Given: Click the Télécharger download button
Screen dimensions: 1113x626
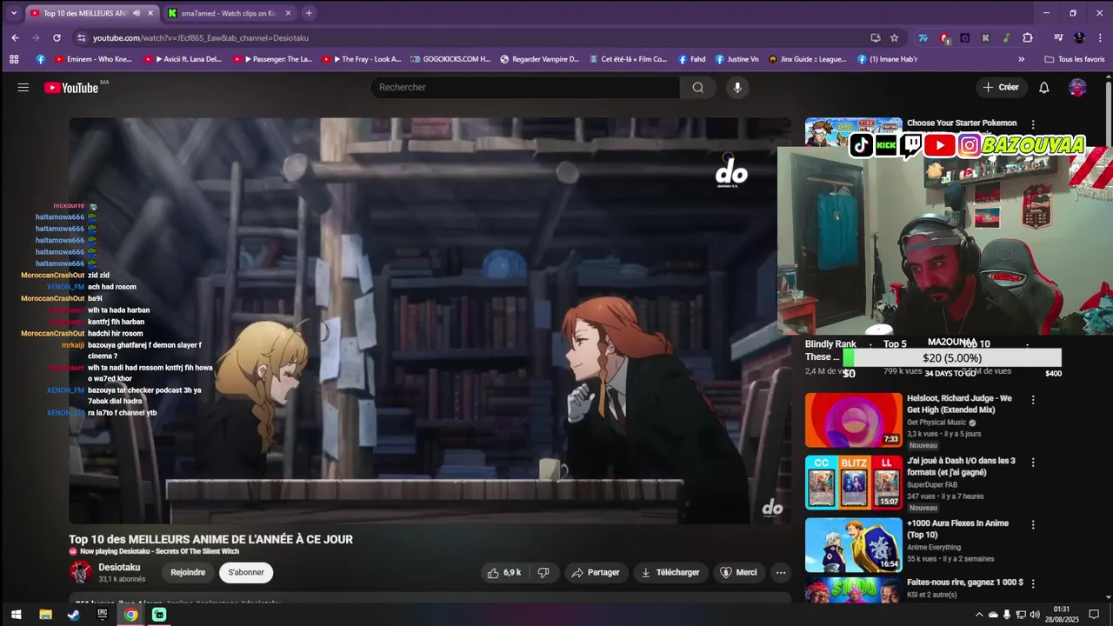Looking at the screenshot, I should 670,572.
